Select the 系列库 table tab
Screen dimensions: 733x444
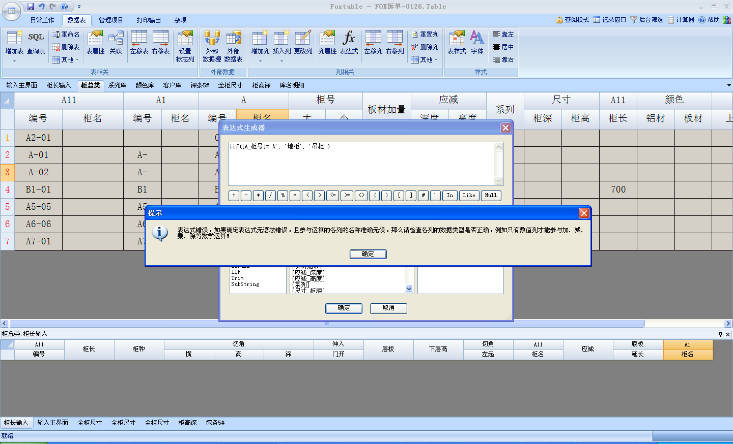(118, 85)
